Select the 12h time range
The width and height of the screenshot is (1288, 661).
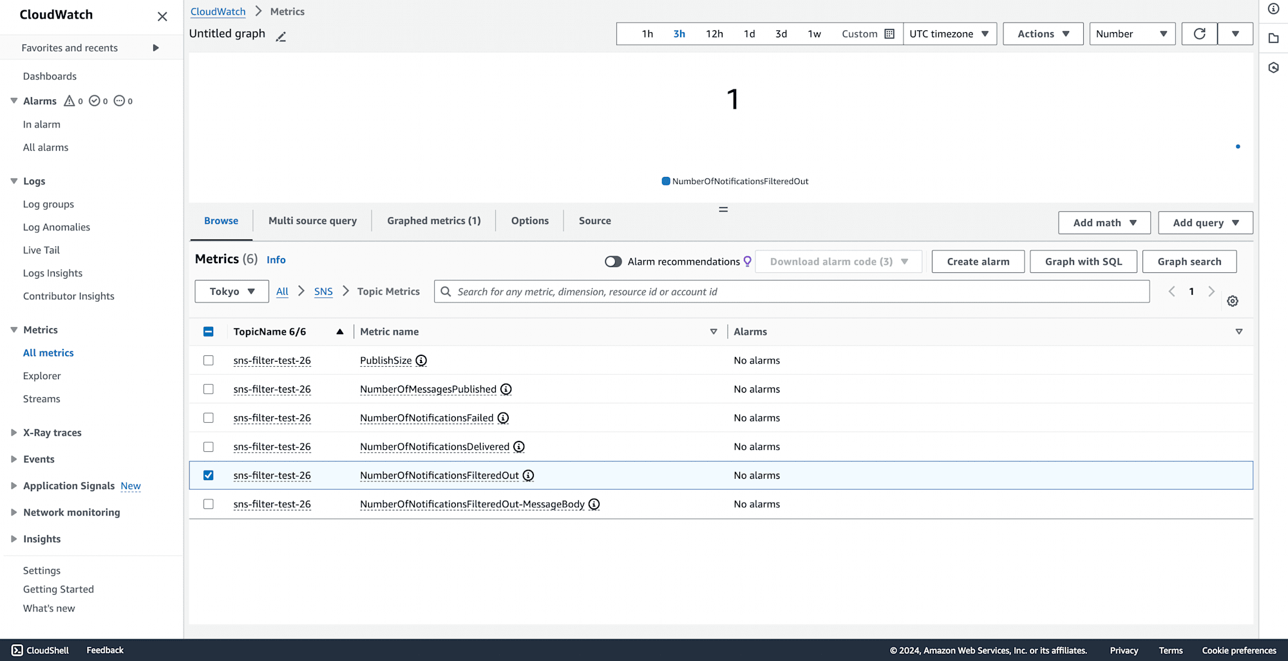714,33
